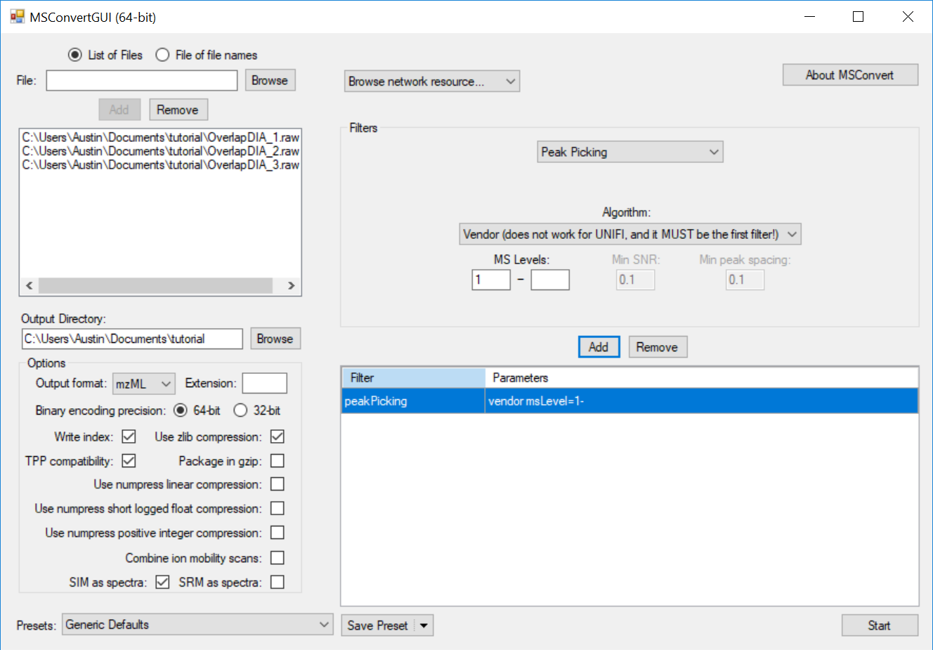This screenshot has height=650, width=933.
Task: Choose 32-bit binary encoding precision
Action: point(240,410)
